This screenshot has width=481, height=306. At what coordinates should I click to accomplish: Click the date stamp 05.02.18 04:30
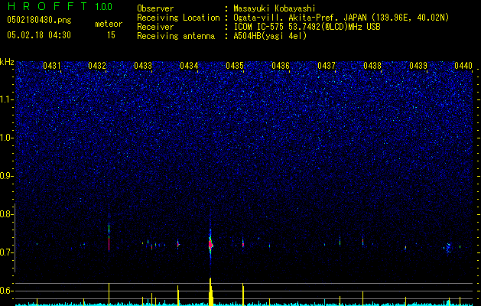[x=39, y=35]
